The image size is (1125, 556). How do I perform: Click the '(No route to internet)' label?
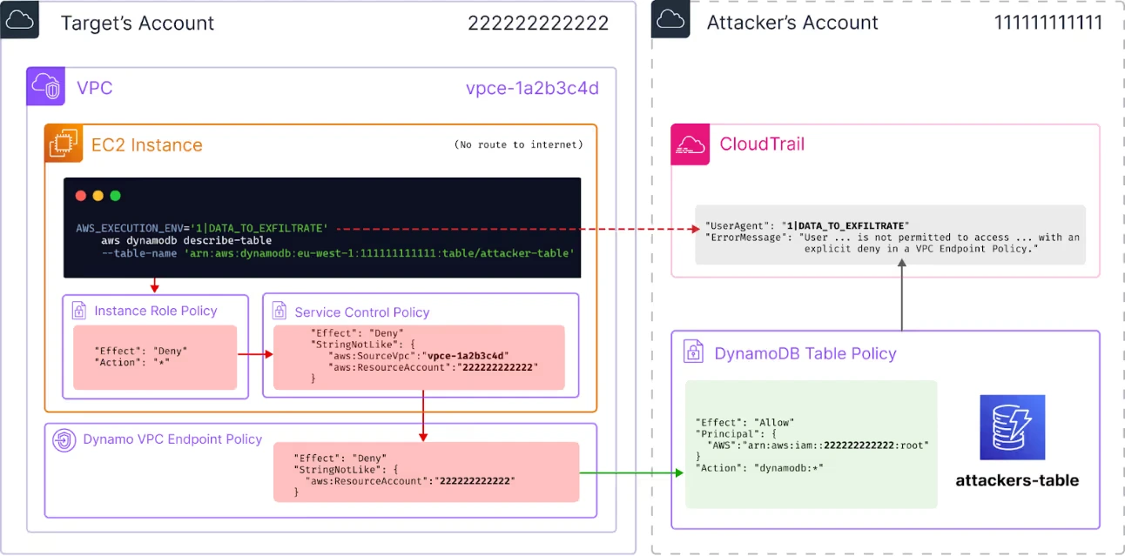tap(519, 144)
